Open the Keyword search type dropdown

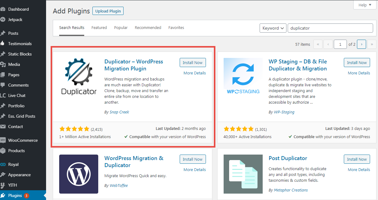(273, 28)
